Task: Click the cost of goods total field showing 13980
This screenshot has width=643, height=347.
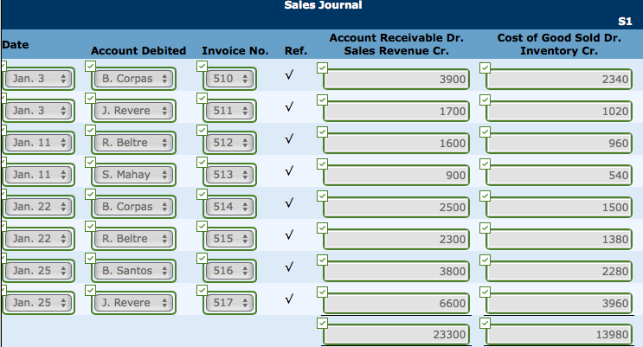Action: 558,334
